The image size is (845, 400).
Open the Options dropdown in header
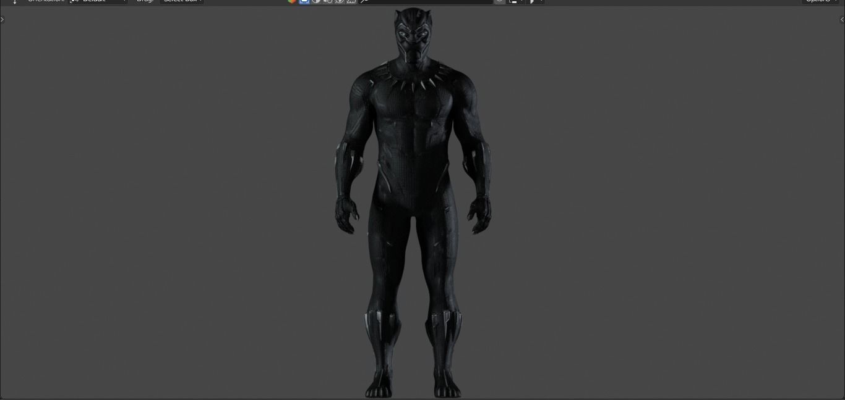click(x=821, y=1)
